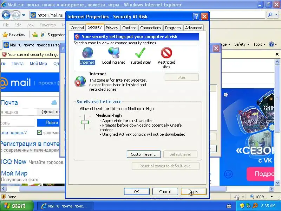Click the Sites button

click(x=182, y=77)
